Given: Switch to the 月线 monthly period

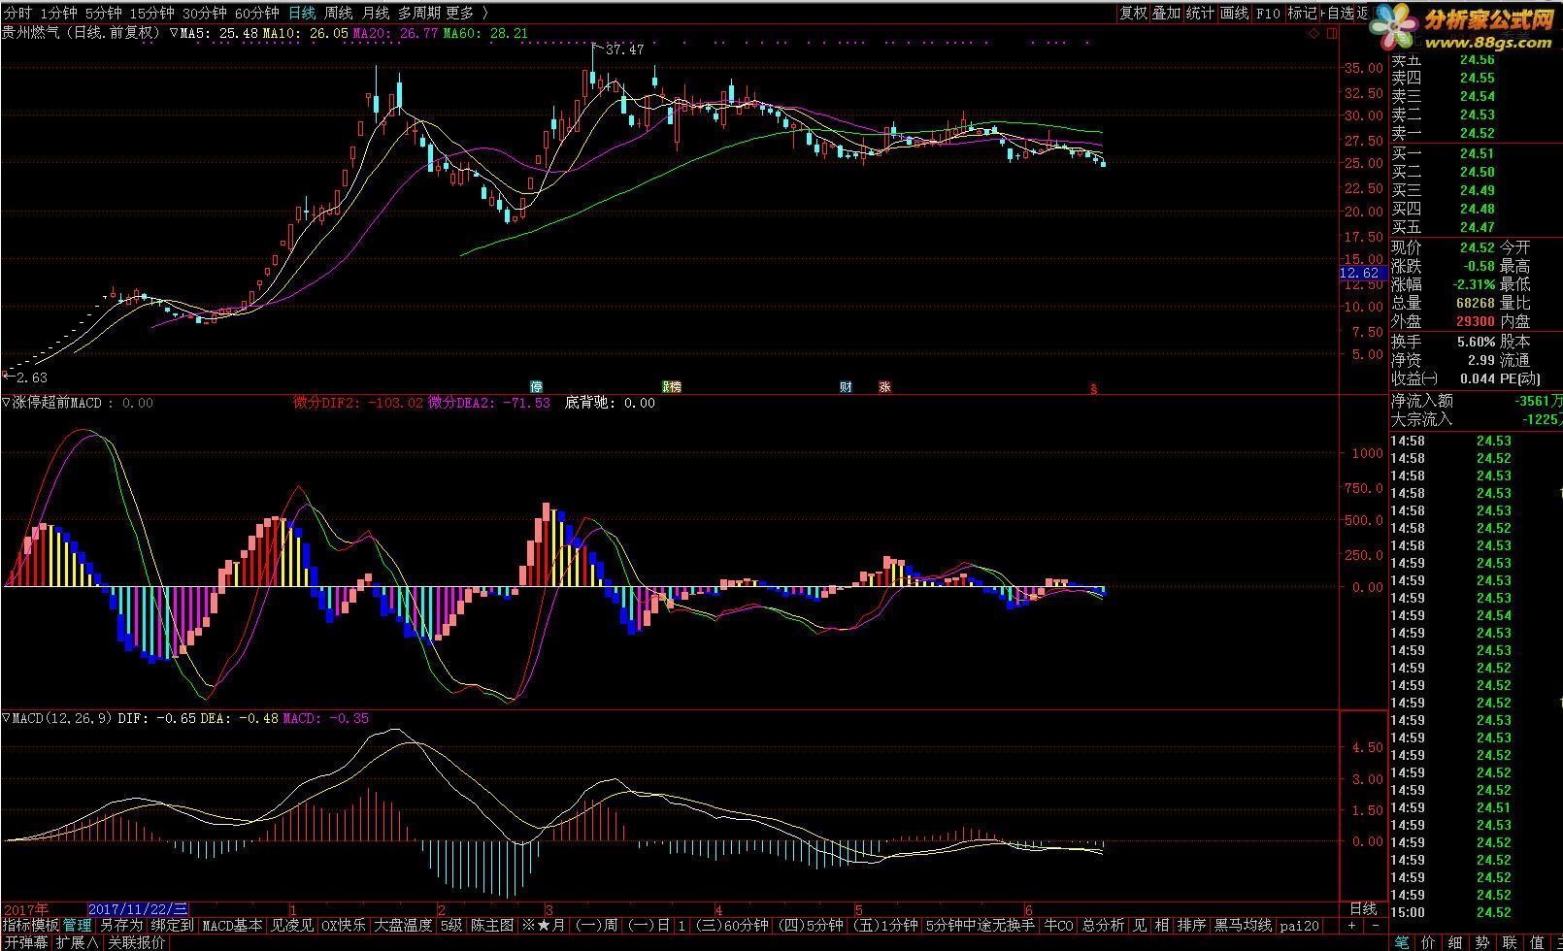Looking at the screenshot, I should click(x=376, y=13).
